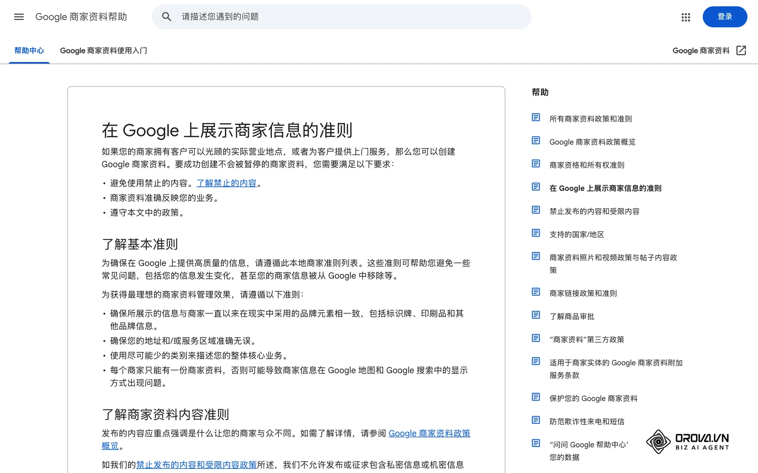
Task: Open the 禁止发布的内容和受限内容政策 inline link
Action: (x=197, y=465)
